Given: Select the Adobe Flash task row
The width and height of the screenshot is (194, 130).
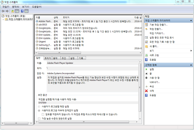Looking at the screenshot, I should pyautogui.click(x=88, y=21).
